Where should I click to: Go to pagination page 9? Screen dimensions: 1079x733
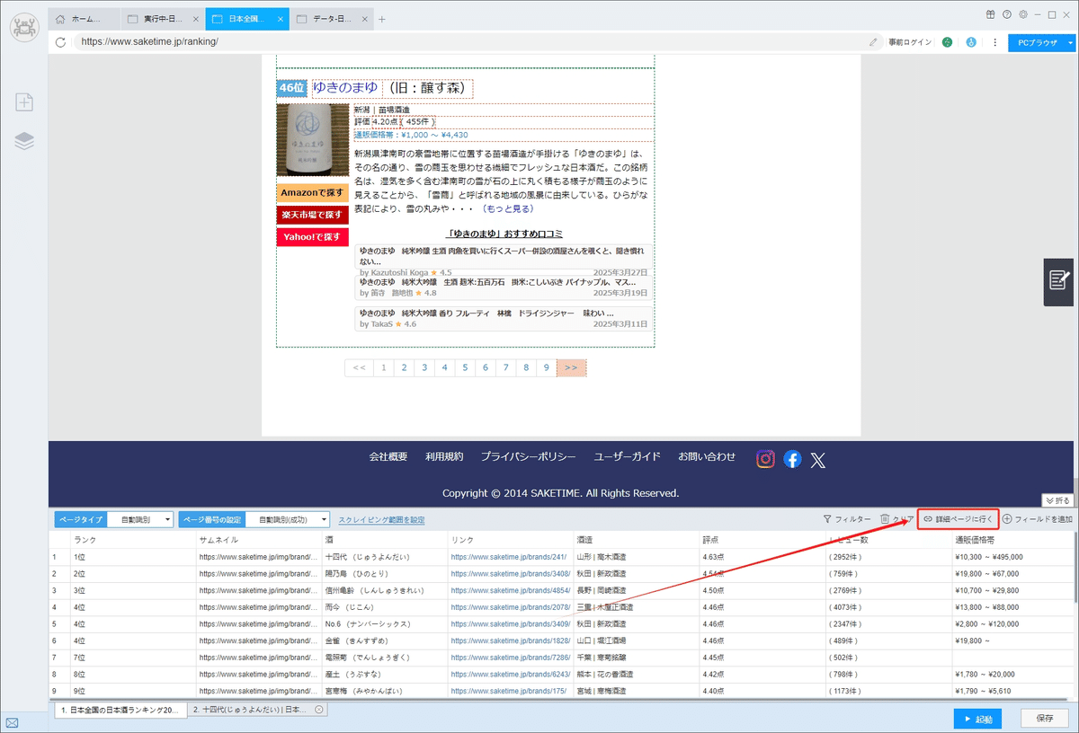(x=546, y=367)
